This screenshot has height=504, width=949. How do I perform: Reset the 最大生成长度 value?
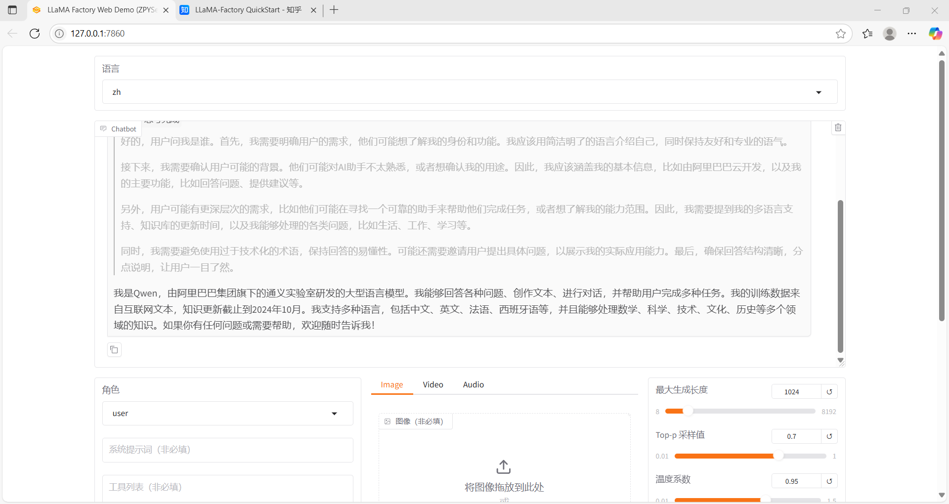(x=829, y=392)
